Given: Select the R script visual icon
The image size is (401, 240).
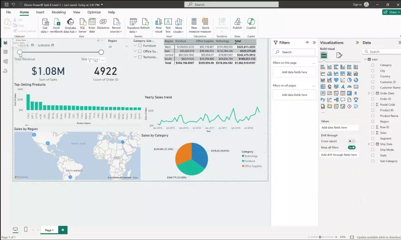Looking at the screenshot, I should 356,93.
